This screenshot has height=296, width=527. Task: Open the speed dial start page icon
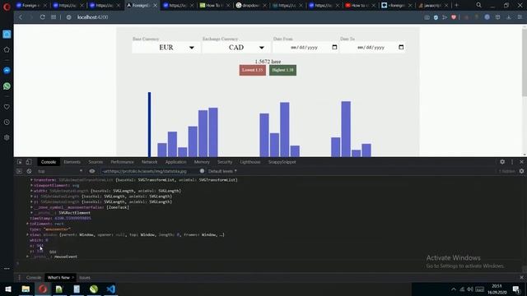click(54, 17)
